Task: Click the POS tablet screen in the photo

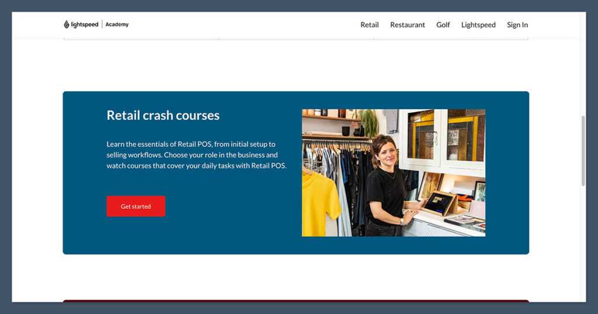Action: point(437,203)
